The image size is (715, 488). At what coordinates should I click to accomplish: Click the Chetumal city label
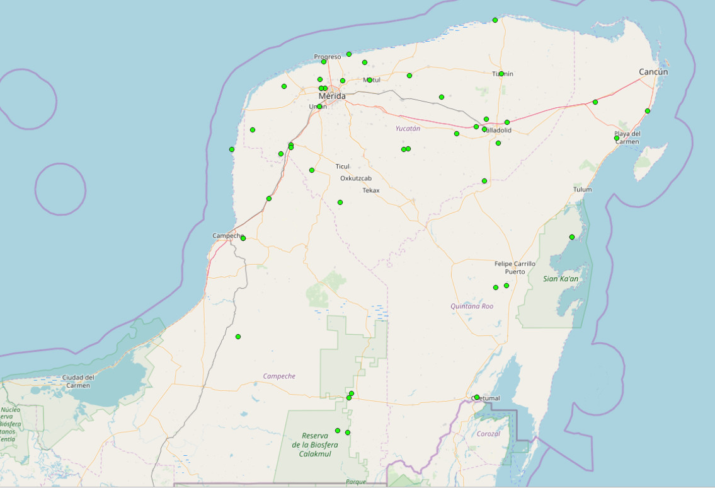(485, 398)
